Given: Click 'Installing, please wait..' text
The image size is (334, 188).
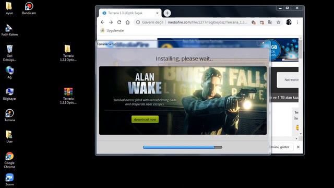Looking at the screenshot, I should click(184, 58).
